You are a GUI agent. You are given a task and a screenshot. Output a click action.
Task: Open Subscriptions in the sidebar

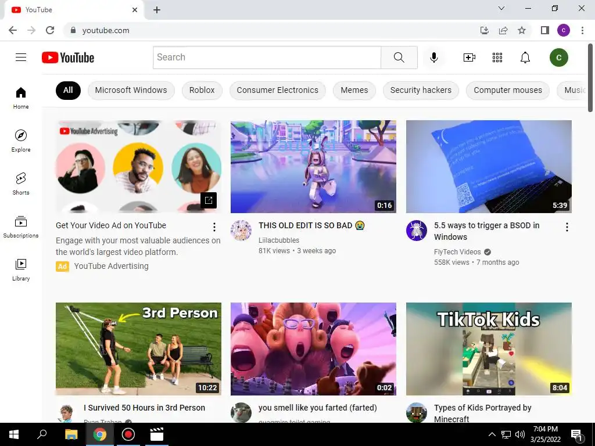[21, 226]
